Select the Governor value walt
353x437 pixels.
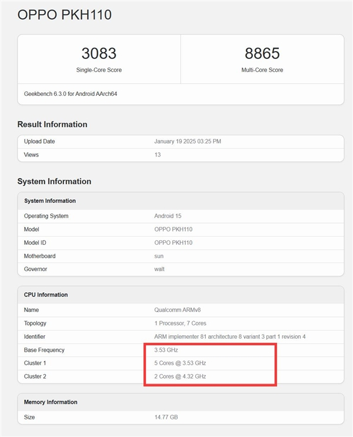(159, 269)
